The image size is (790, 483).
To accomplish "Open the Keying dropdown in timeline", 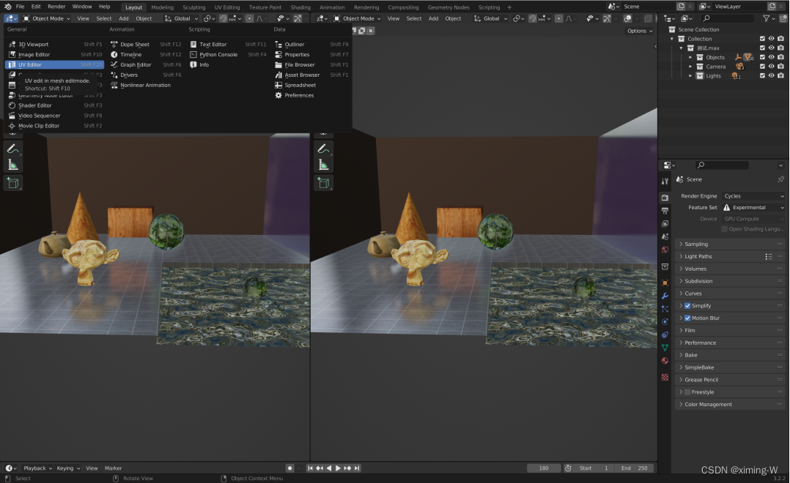I will (68, 468).
